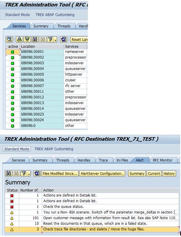The height and width of the screenshot is (237, 181).
Task: Click the Set filter funnel icon in the Services toolbar
Action: pos(50,39)
